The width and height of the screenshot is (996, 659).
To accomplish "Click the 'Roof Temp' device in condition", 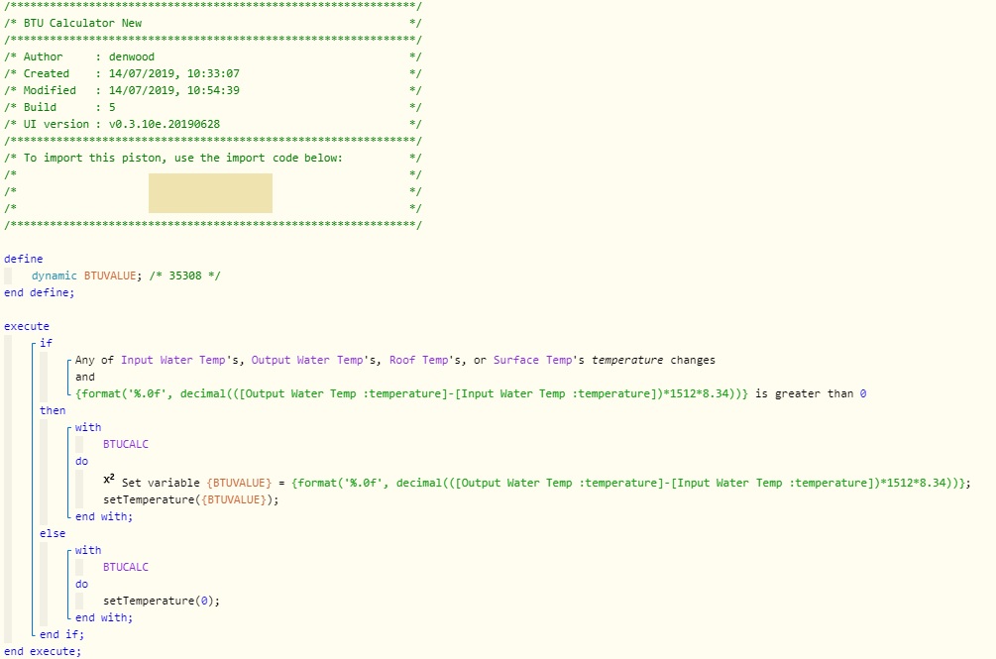I will point(418,360).
